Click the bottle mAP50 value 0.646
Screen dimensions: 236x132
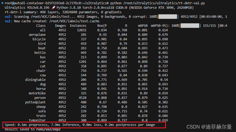point(143,53)
